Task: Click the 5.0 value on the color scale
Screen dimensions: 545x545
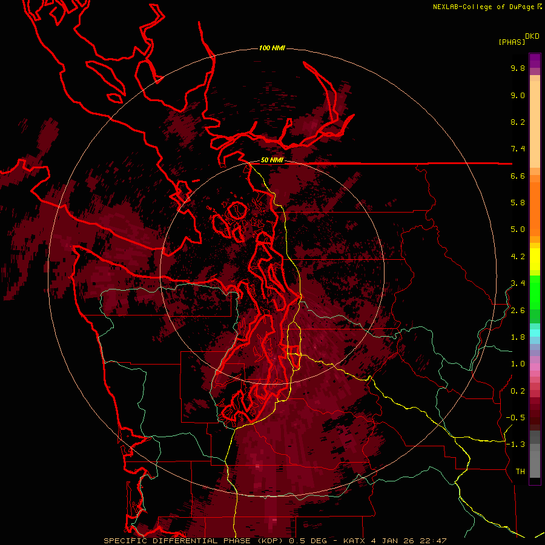Action: click(518, 230)
